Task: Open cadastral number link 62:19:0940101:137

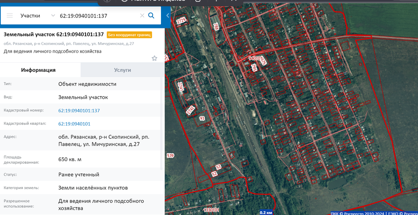Action: tap(79, 111)
